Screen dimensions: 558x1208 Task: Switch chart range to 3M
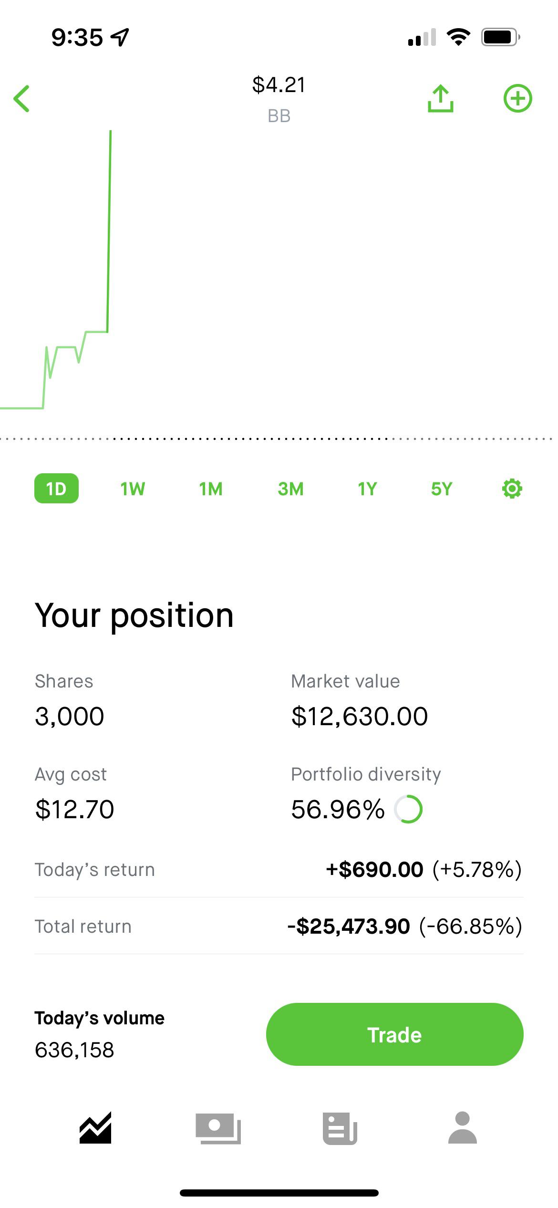pyautogui.click(x=290, y=489)
